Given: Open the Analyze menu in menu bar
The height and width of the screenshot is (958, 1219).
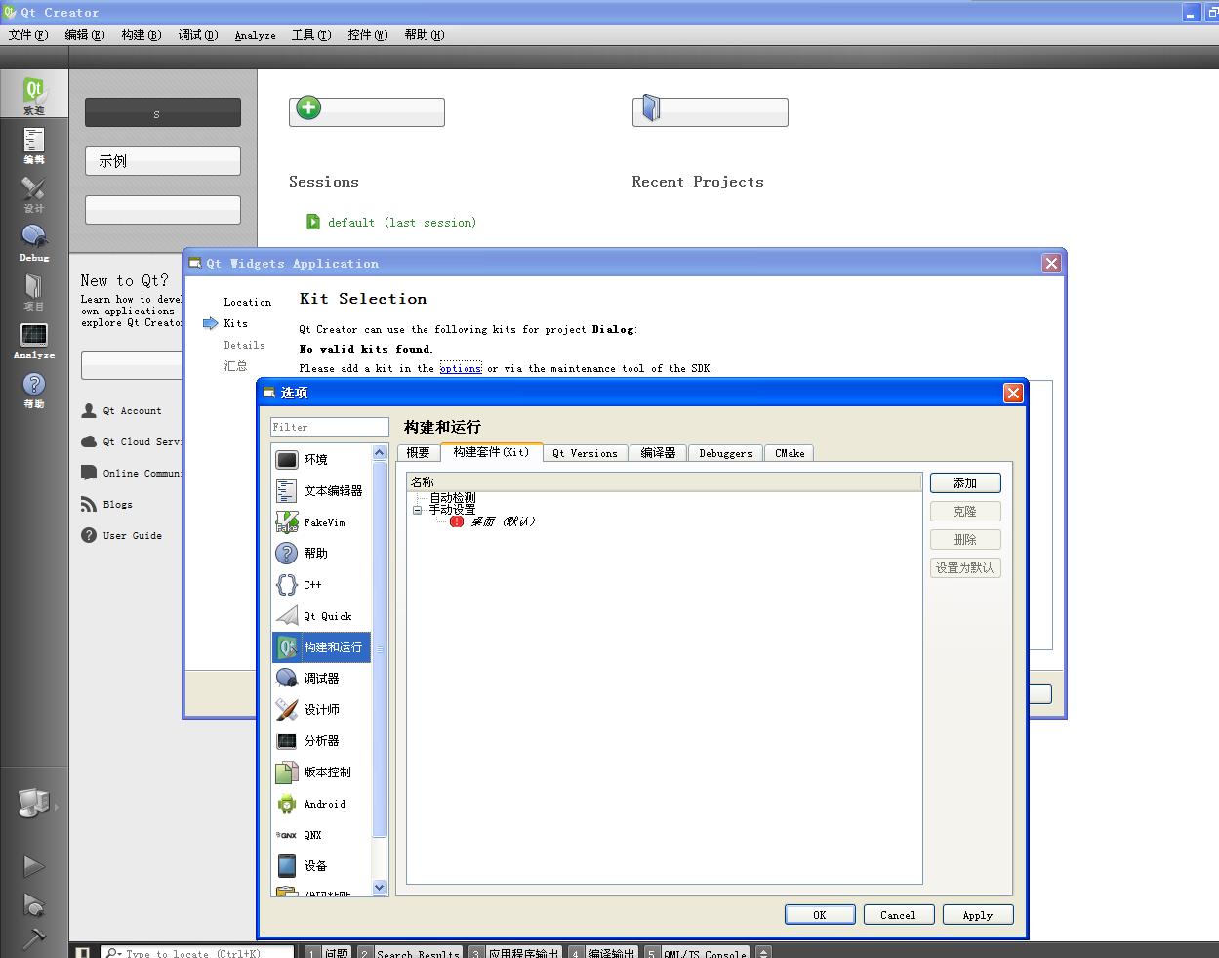Looking at the screenshot, I should click(x=255, y=35).
